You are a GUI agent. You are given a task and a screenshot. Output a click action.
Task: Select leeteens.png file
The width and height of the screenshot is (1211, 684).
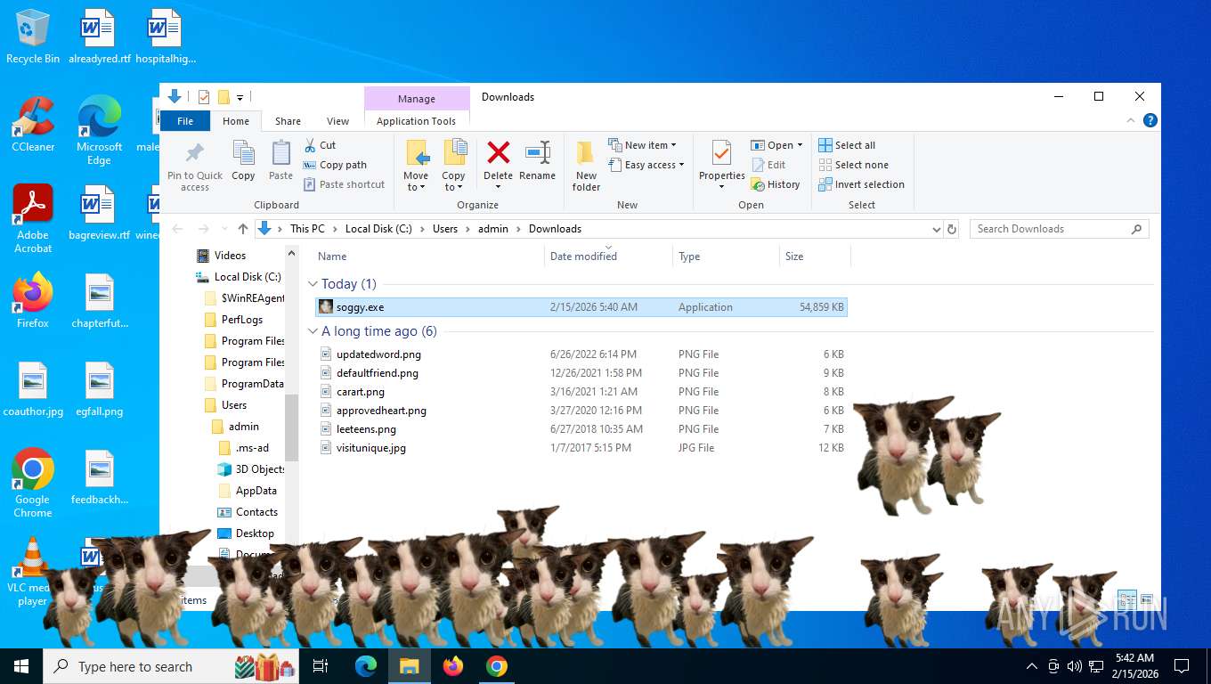(581, 429)
